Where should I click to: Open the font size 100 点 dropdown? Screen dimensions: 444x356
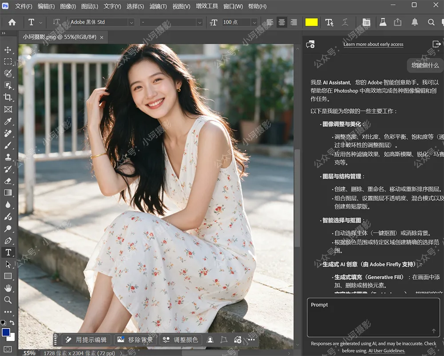(x=254, y=22)
